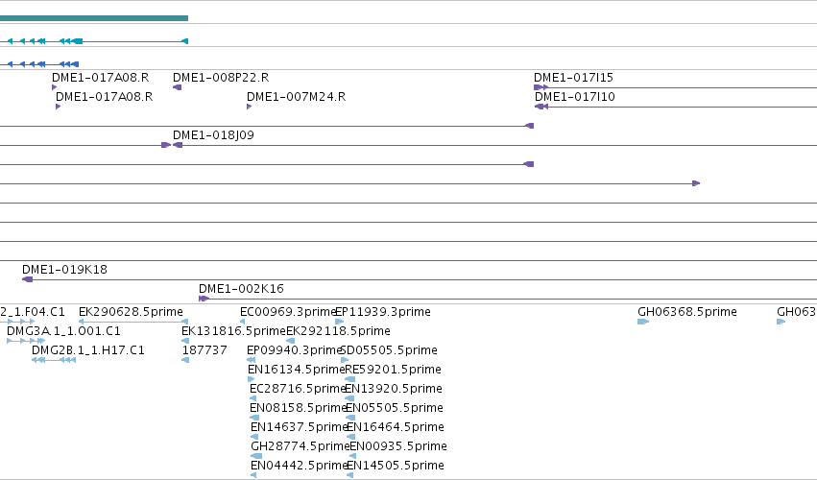Open the RE59201.5prime label
The image size is (817, 480).
point(394,370)
